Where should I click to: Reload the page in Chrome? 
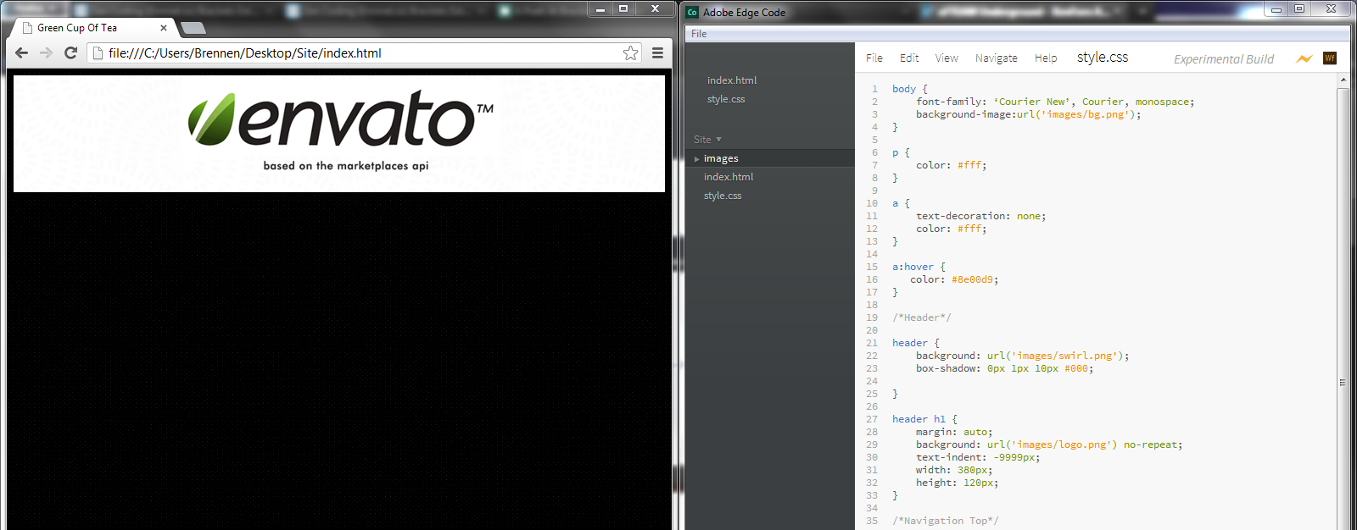(x=71, y=52)
